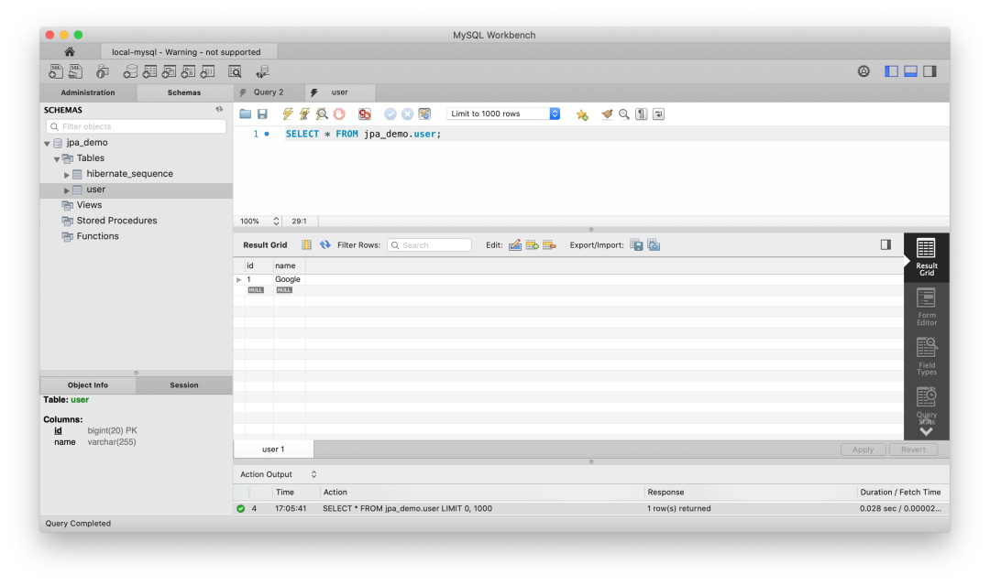Toggle the bottom output panel visibility
Screen dimensions: 990x585
pos(910,71)
